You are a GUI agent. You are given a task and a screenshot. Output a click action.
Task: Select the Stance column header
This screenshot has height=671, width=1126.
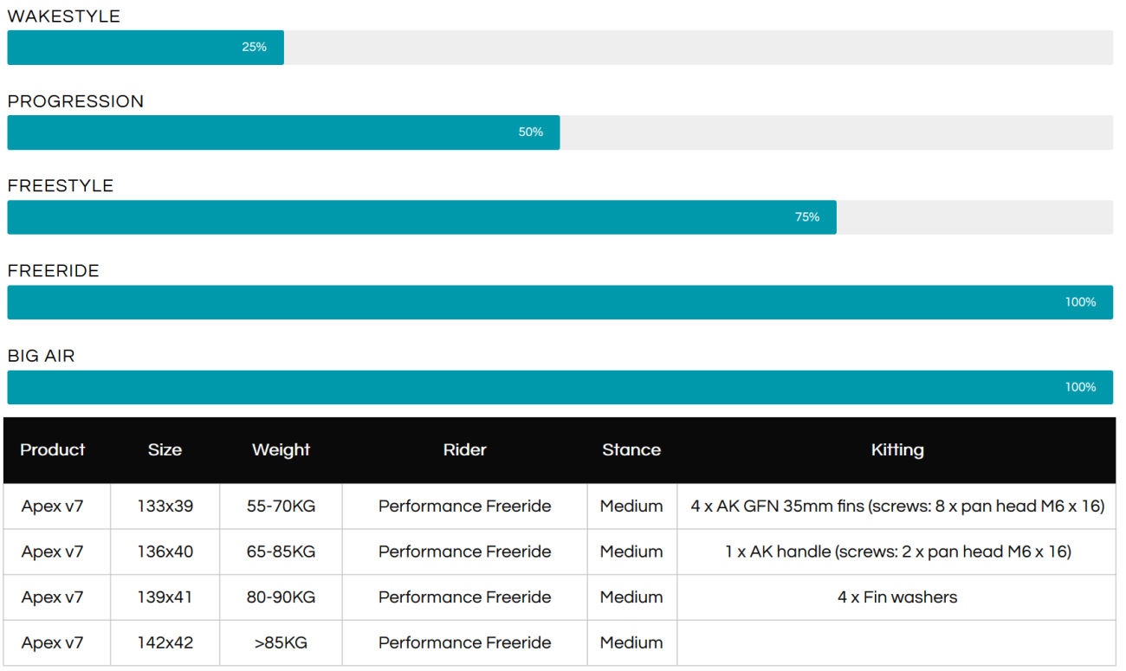pos(631,450)
